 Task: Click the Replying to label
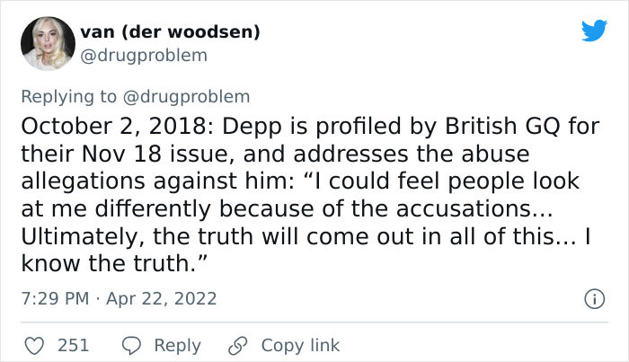point(68,97)
